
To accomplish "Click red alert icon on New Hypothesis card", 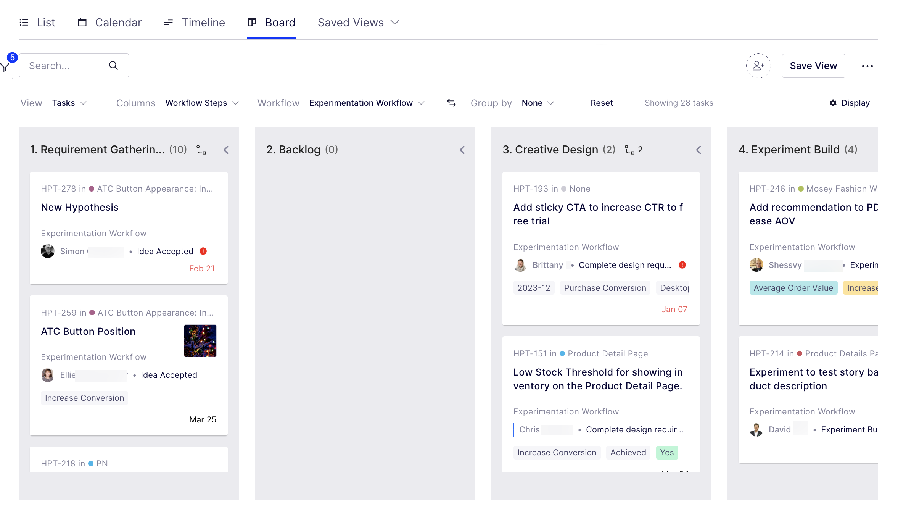I will [x=203, y=251].
